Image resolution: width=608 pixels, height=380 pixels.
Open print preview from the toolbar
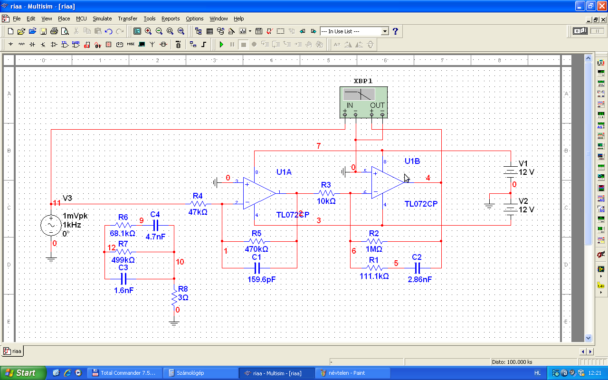tap(65, 31)
